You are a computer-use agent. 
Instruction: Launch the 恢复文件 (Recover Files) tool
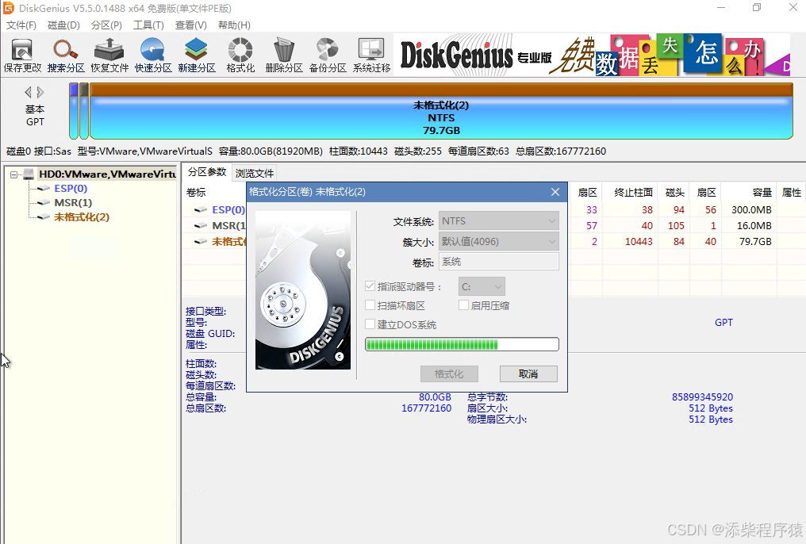pyautogui.click(x=109, y=55)
